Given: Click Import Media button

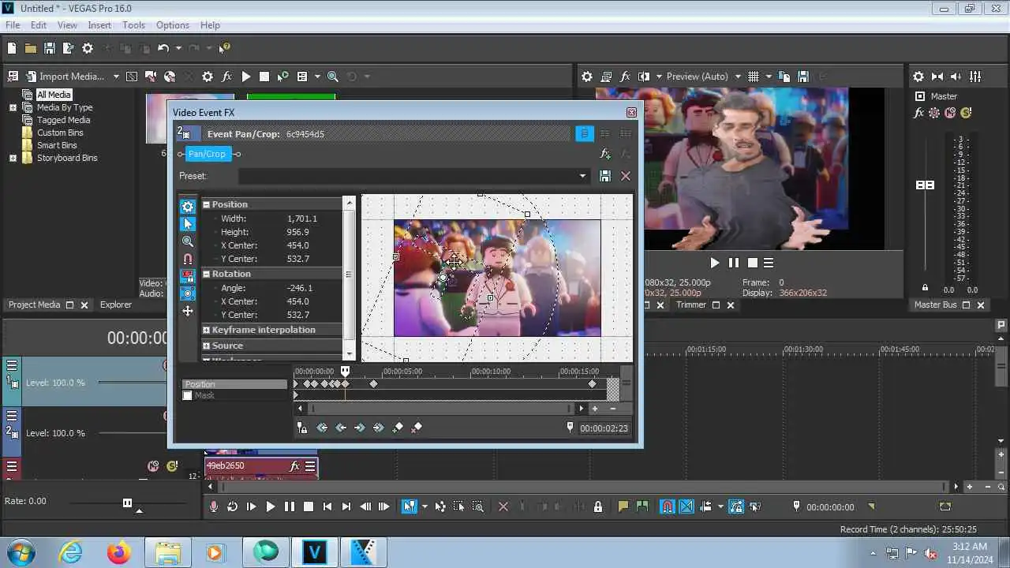Looking at the screenshot, I should [x=65, y=77].
